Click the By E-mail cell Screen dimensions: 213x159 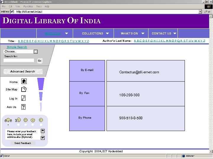87,71
